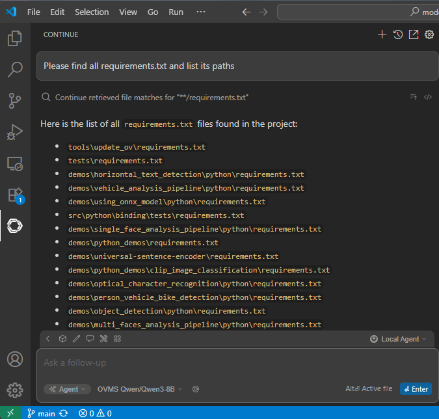This screenshot has width=439, height=419.
Task: Click the @ add context icon
Action: (x=196, y=389)
